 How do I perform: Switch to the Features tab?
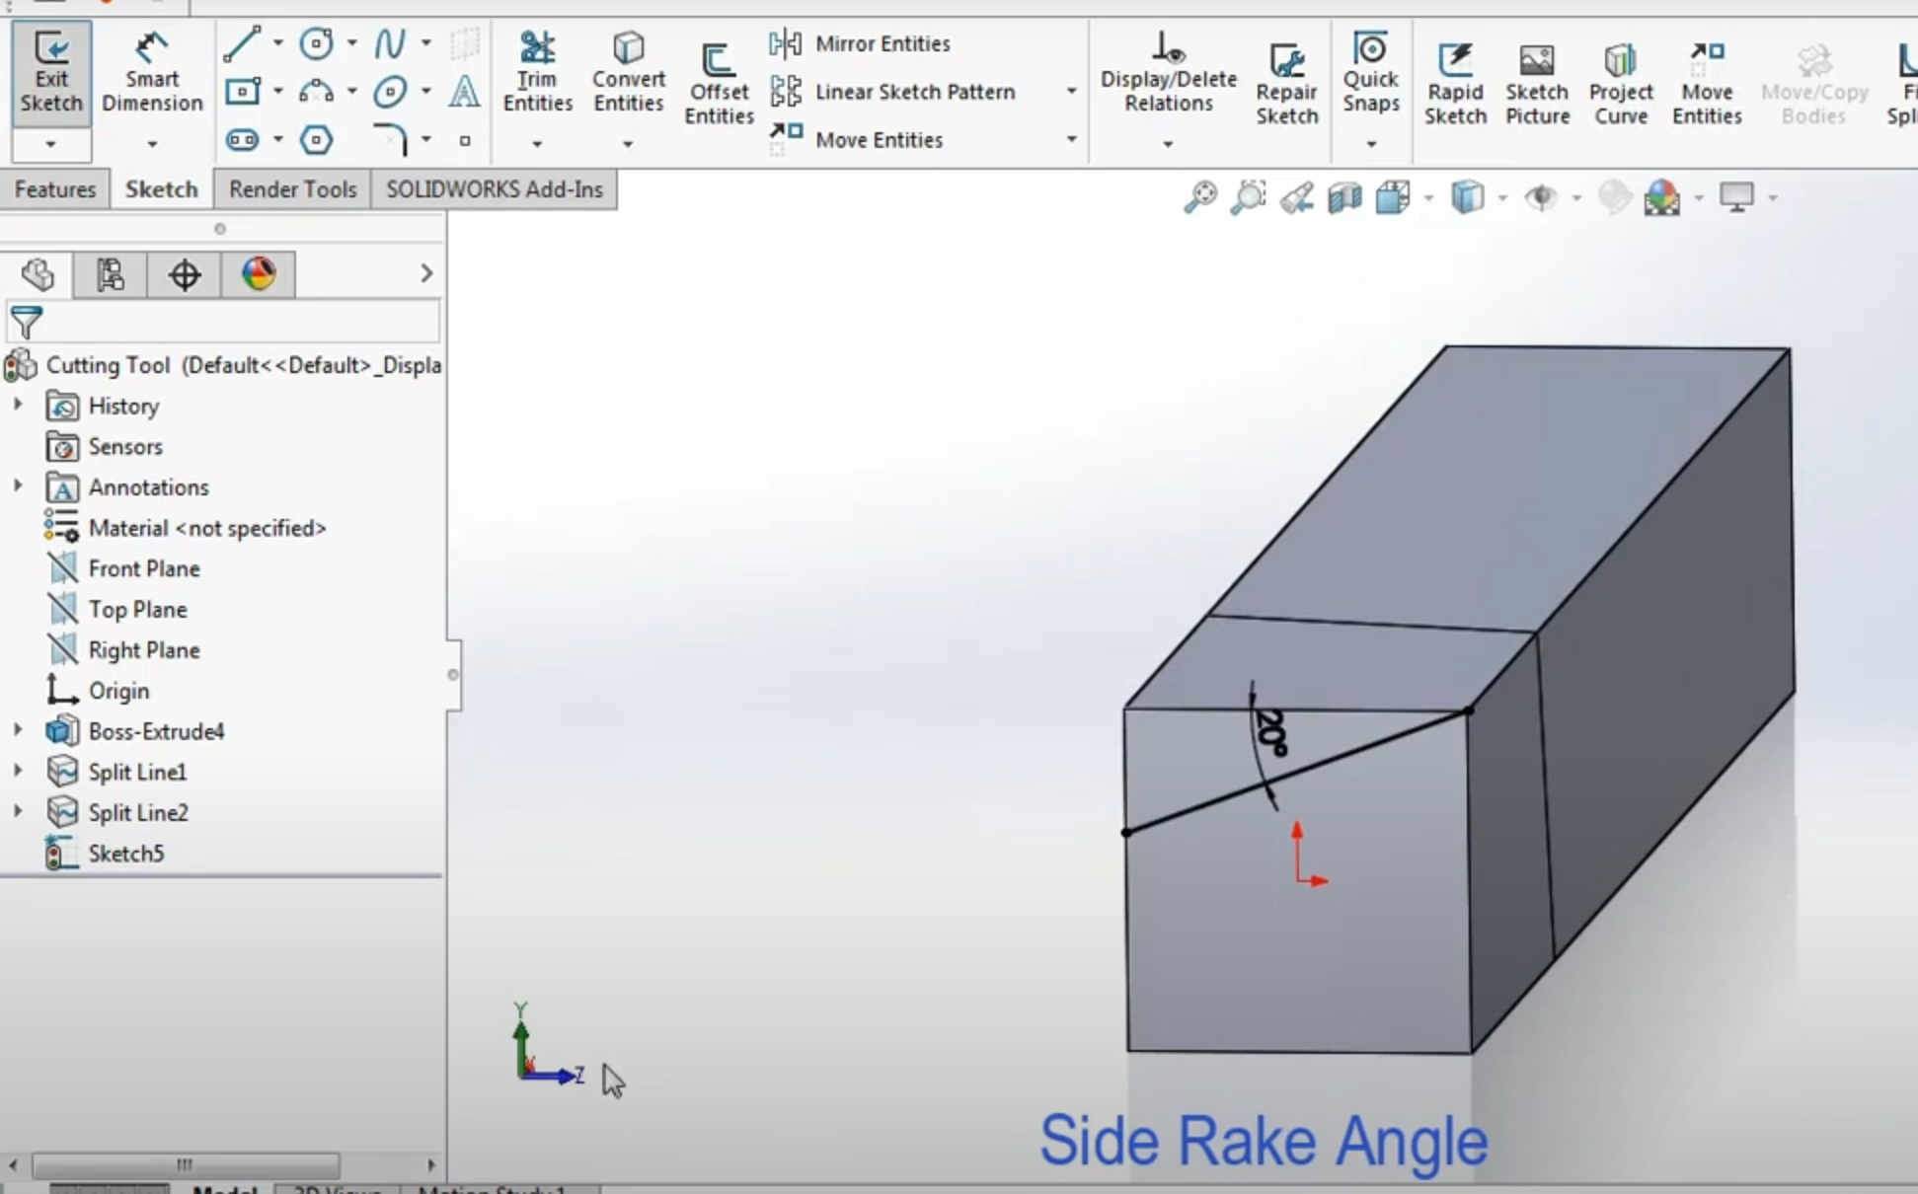point(55,189)
